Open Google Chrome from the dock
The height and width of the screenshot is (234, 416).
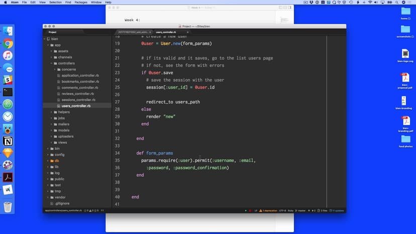(8, 44)
